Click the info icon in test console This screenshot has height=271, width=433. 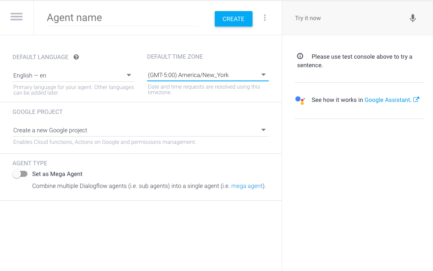click(300, 56)
